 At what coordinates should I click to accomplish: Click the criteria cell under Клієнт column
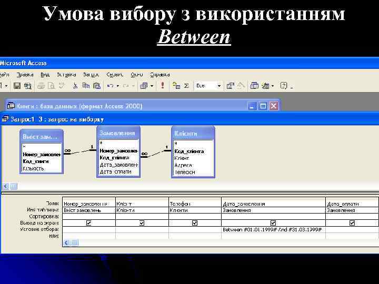pos(142,229)
